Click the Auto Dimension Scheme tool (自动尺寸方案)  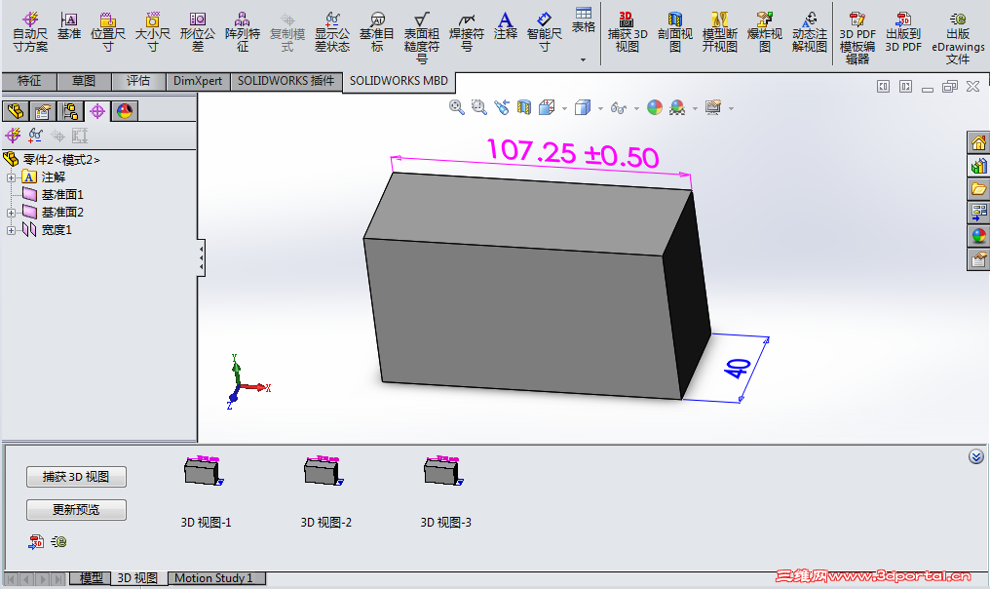[x=29, y=31]
